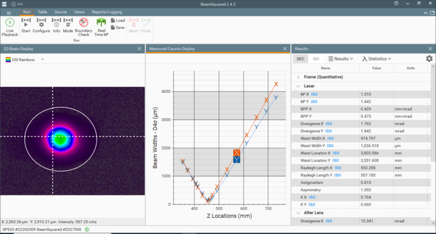Close the Results panel
436x234 pixels.
430,49
